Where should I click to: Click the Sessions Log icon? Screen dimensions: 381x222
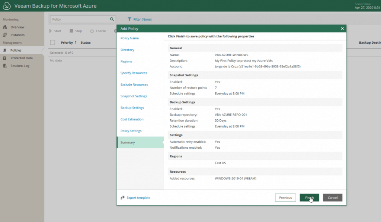5,66
